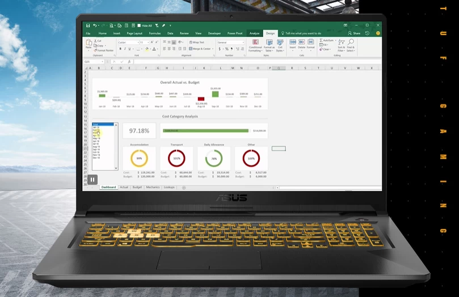
Task: Click the video pause button overlay
Action: click(92, 180)
